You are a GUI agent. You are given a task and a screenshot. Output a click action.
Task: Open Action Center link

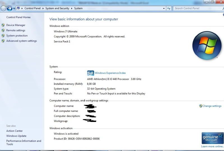coord(14,131)
